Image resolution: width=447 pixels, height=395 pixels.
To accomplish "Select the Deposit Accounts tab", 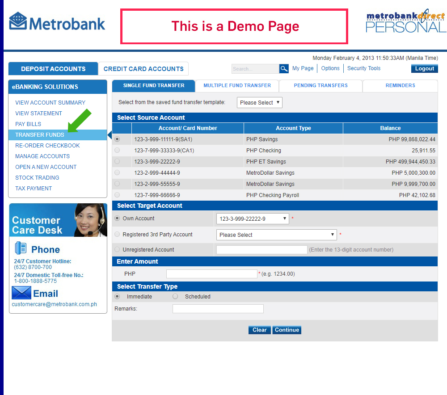I will tap(53, 69).
